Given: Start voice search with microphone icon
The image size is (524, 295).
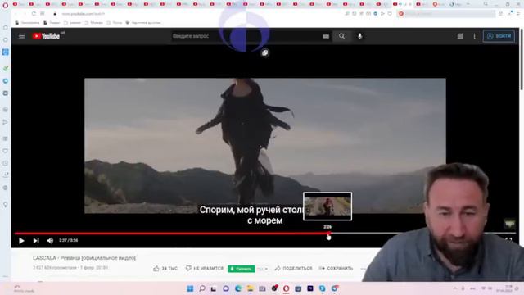Looking at the screenshot, I should coord(360,36).
